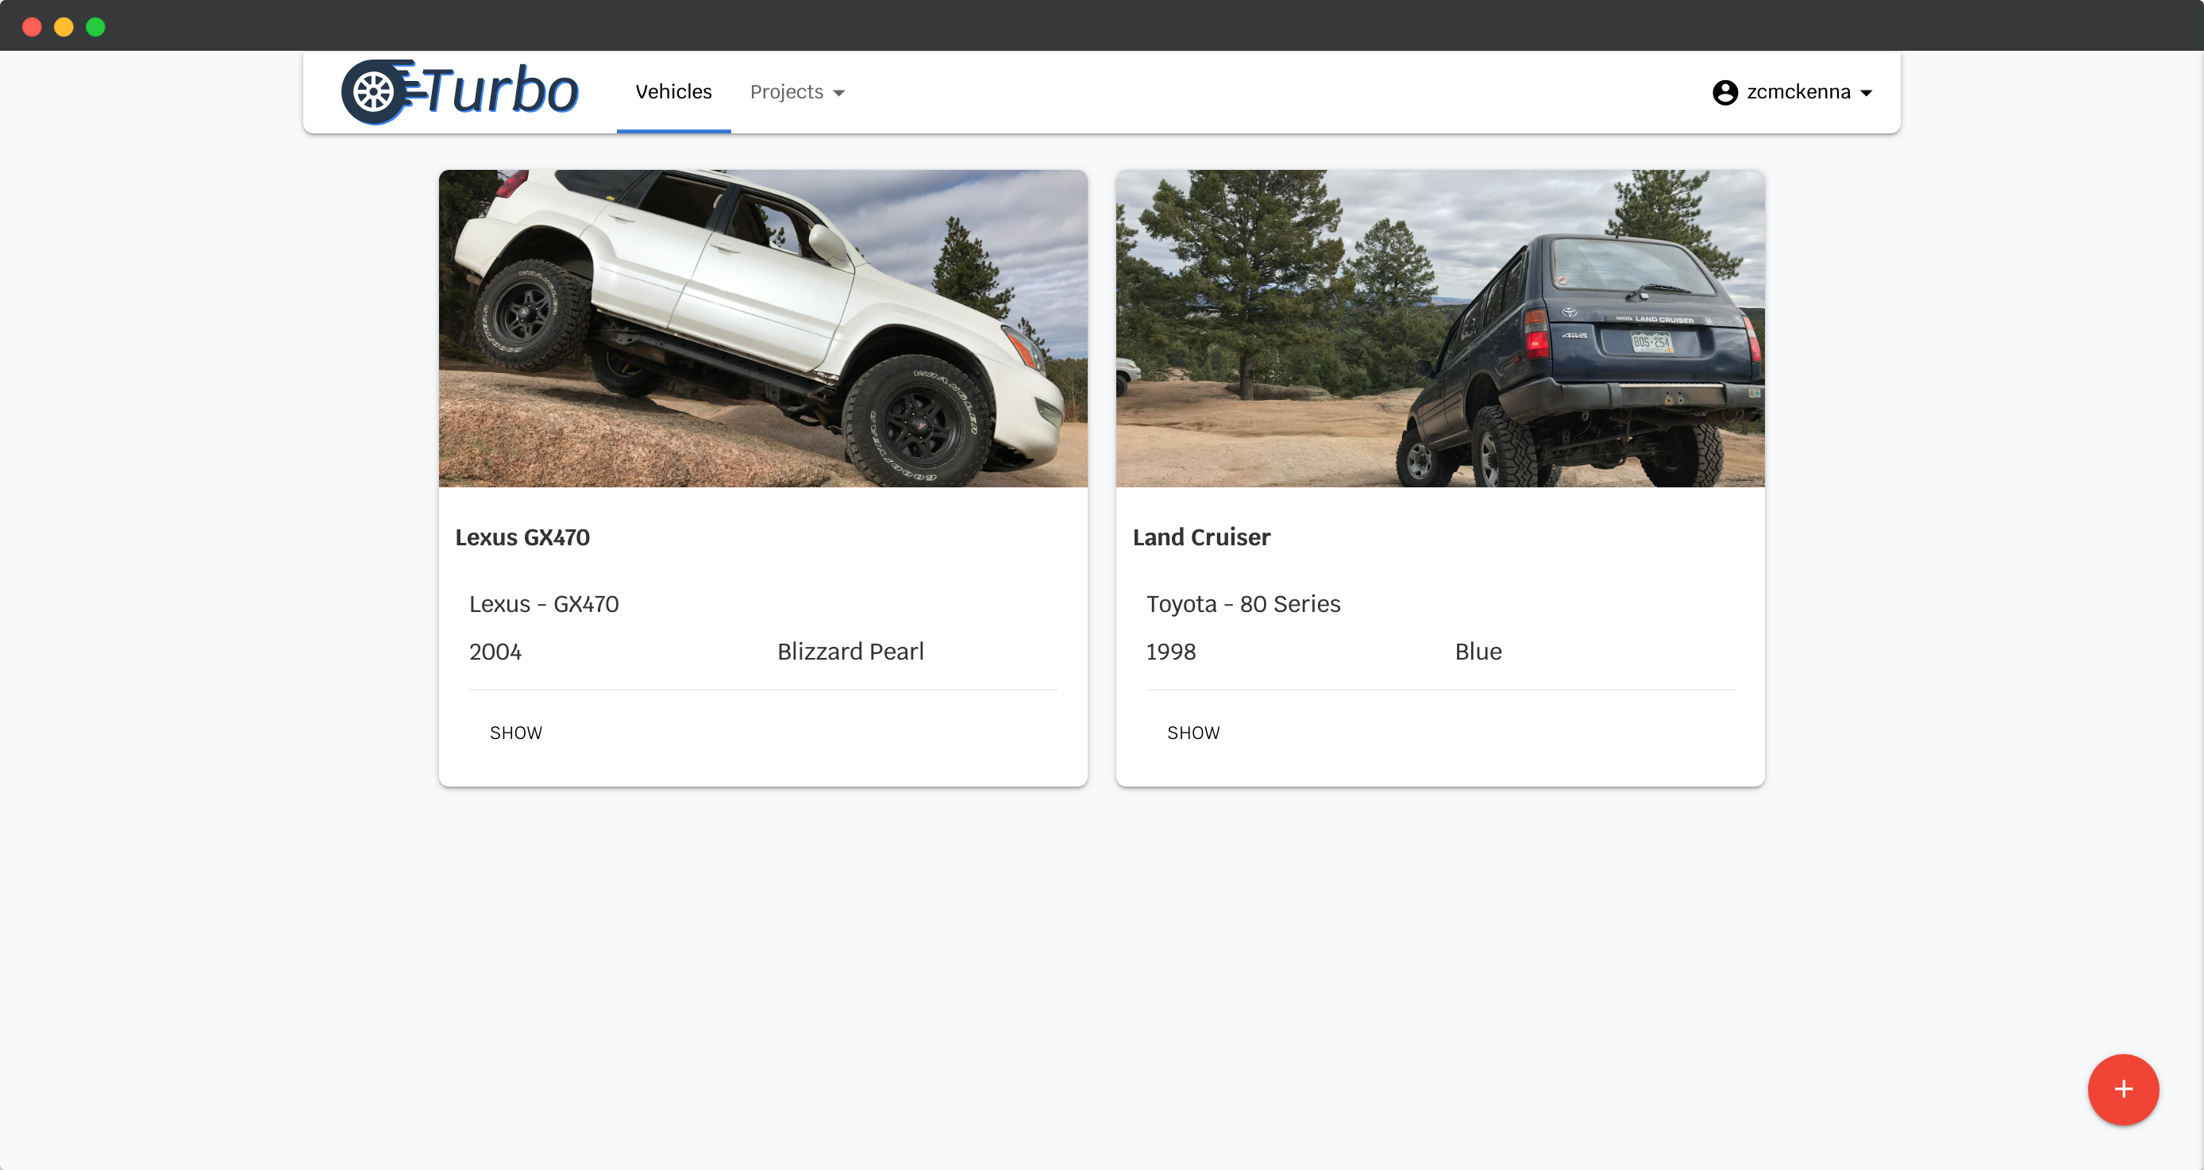Screen dimensions: 2204x1170
Task: Open the white Lexus GX470 photo
Action: coord(763,329)
